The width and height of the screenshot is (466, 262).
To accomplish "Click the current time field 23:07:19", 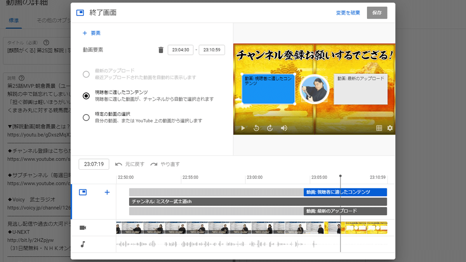I will coord(94,164).
